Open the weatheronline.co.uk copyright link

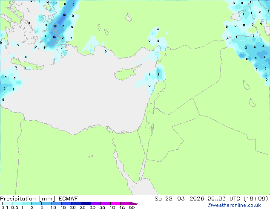(234, 205)
